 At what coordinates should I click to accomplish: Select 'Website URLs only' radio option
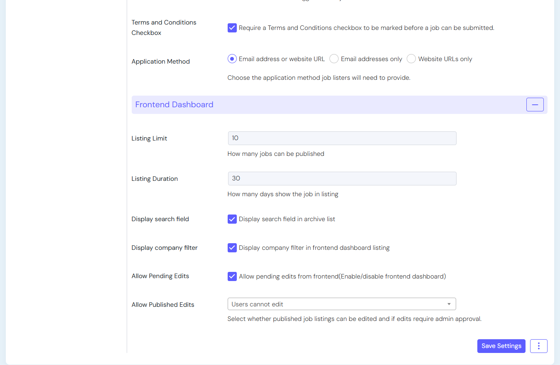tap(411, 59)
